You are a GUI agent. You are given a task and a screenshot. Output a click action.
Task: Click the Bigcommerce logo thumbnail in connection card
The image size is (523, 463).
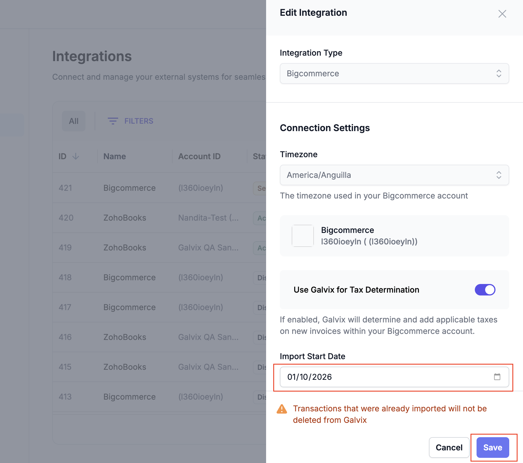303,236
